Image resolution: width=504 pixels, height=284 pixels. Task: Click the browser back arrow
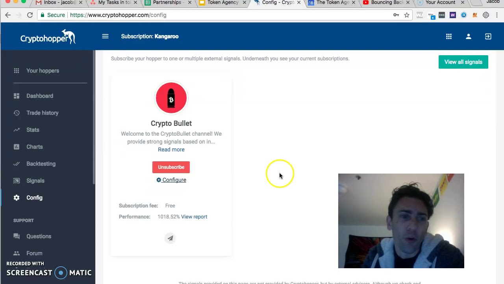8,15
